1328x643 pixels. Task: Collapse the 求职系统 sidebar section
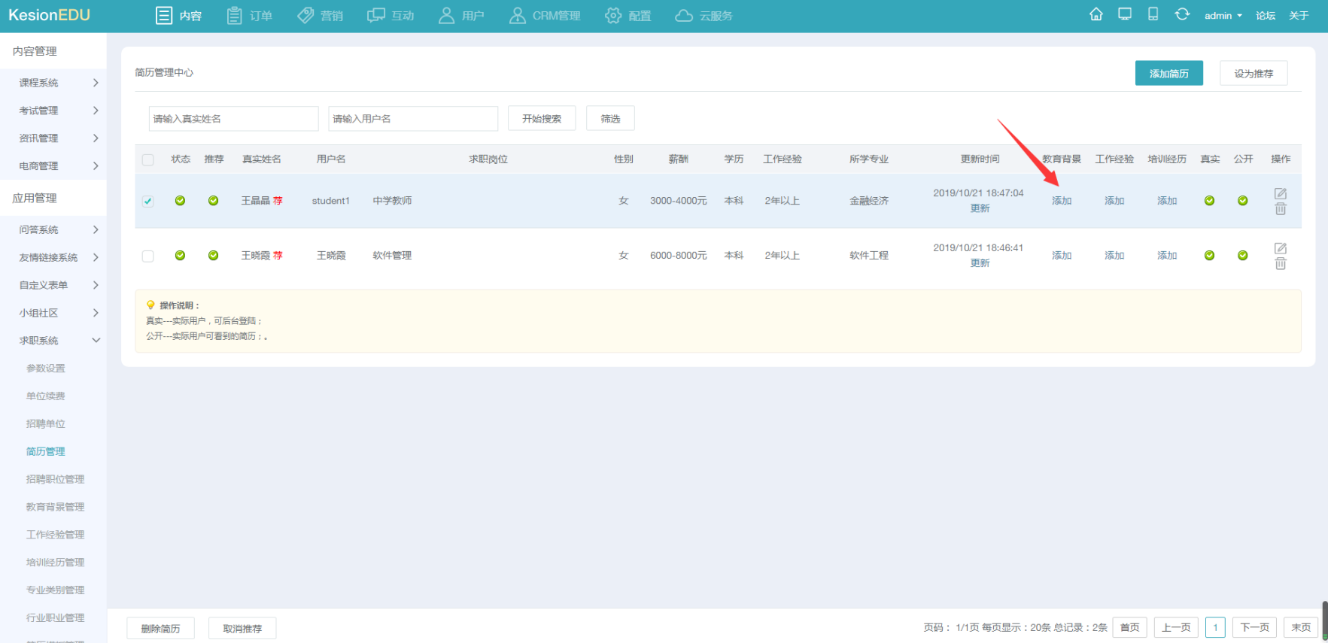(96, 341)
